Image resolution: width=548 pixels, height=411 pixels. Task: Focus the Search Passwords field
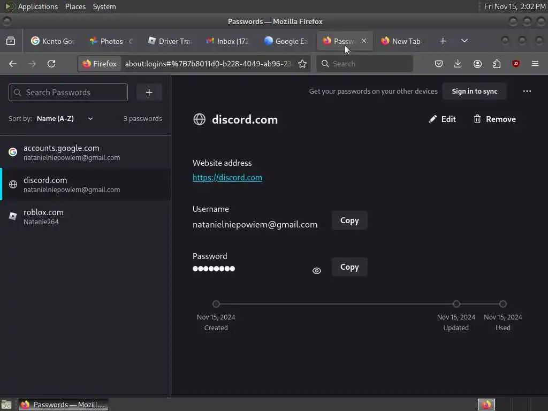pos(68,92)
